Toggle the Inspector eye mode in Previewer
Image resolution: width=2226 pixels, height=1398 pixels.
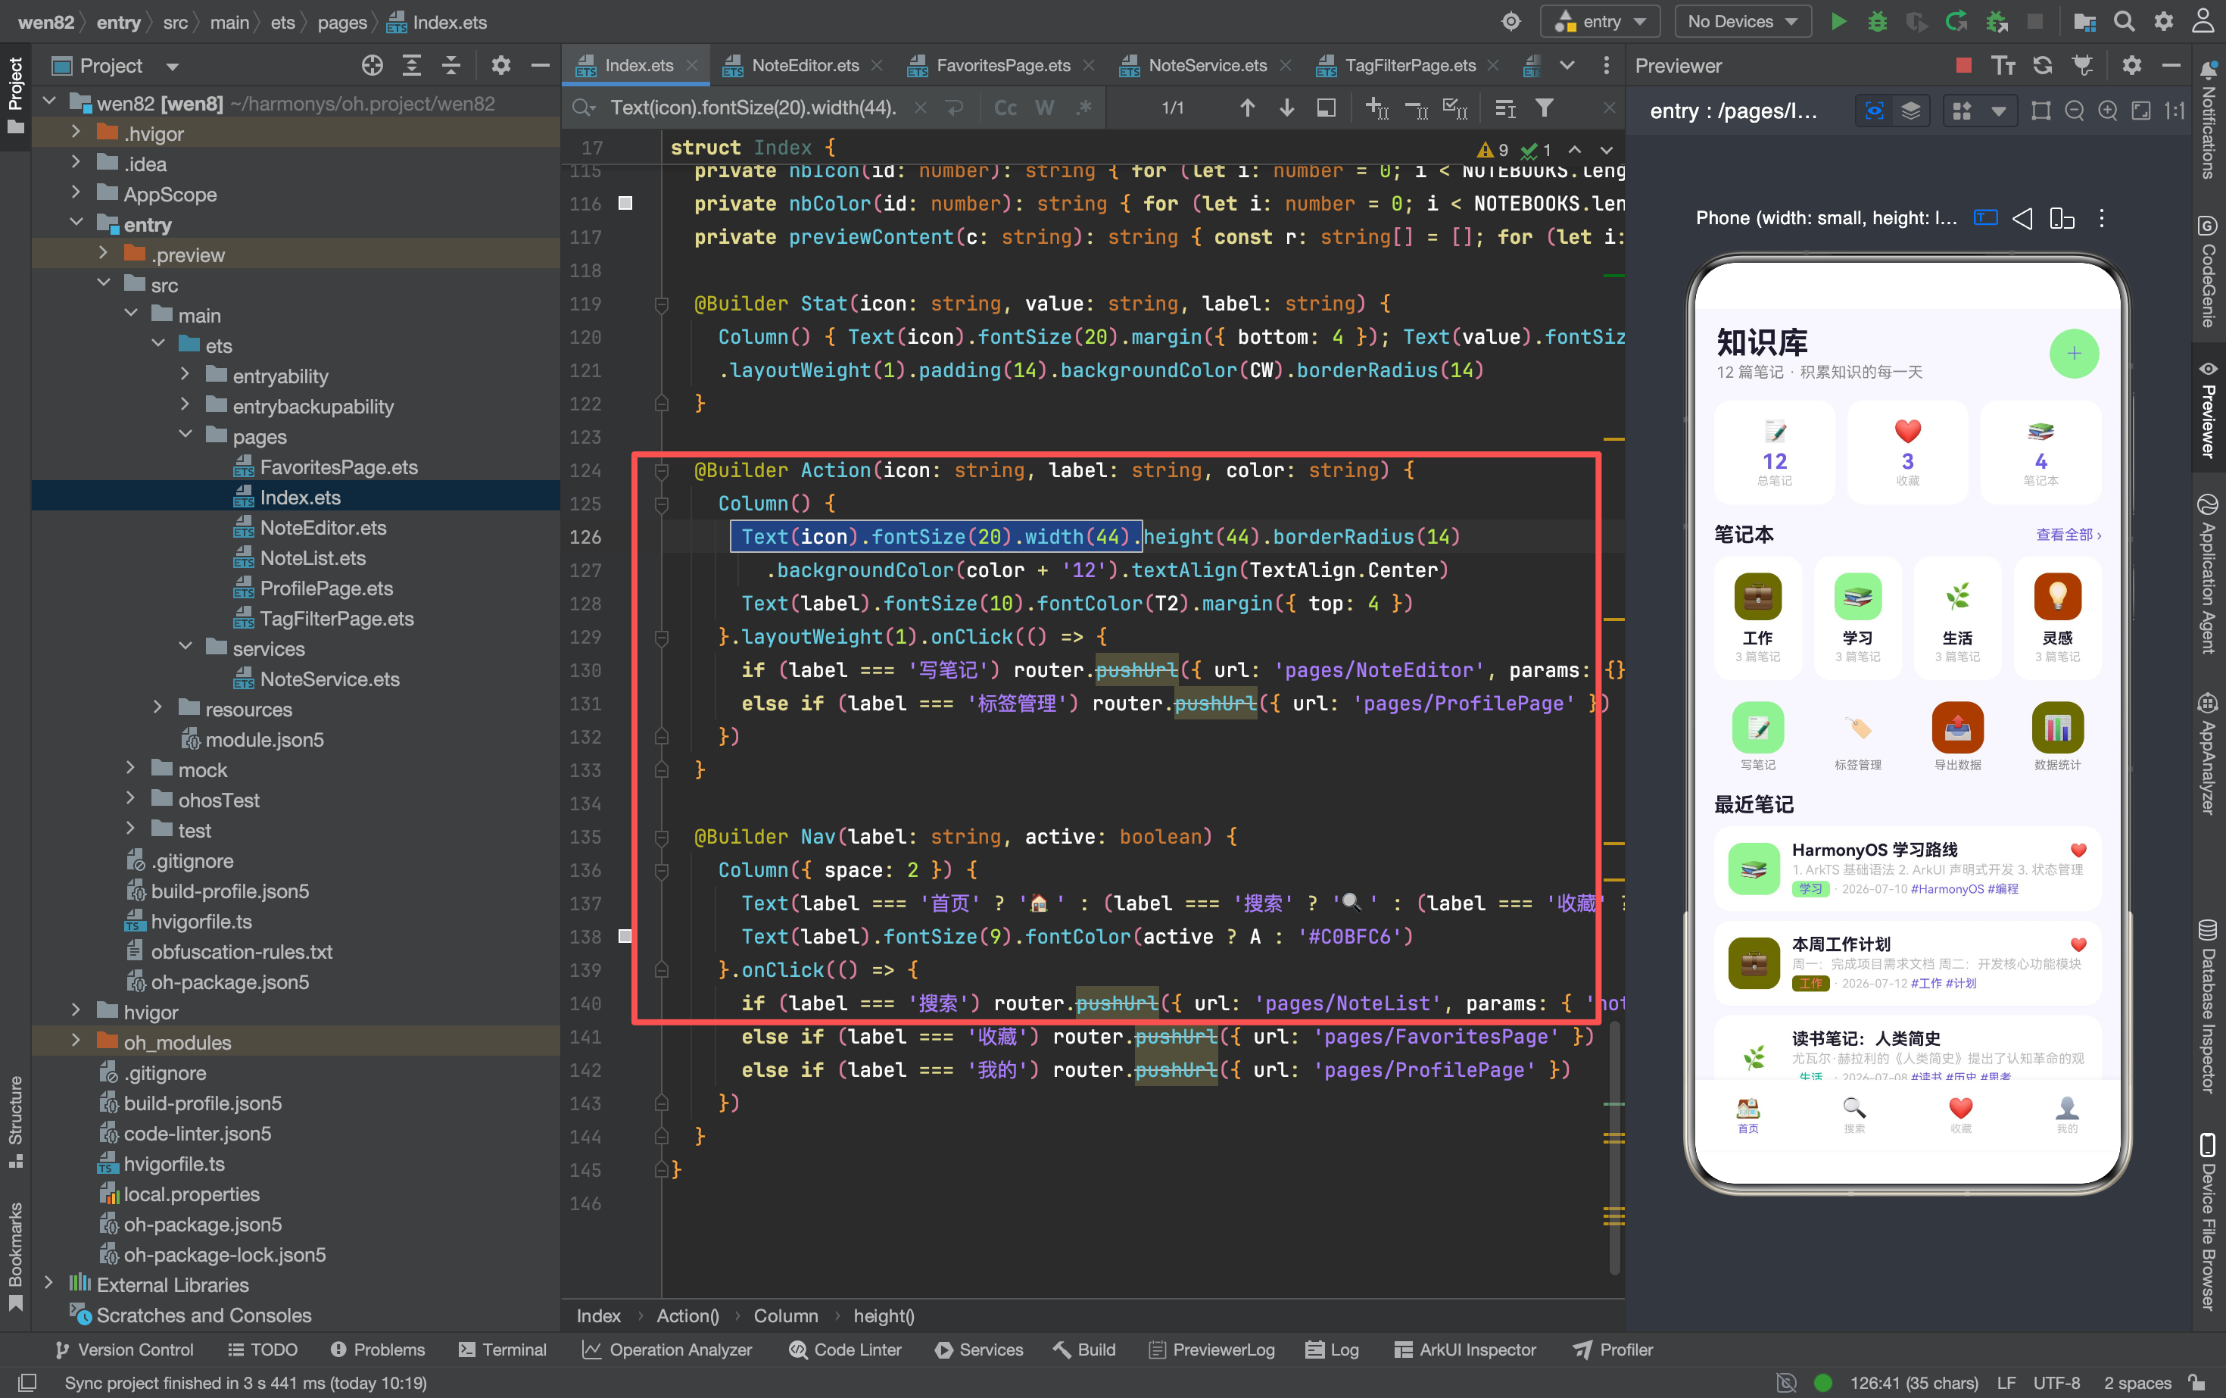[1875, 111]
